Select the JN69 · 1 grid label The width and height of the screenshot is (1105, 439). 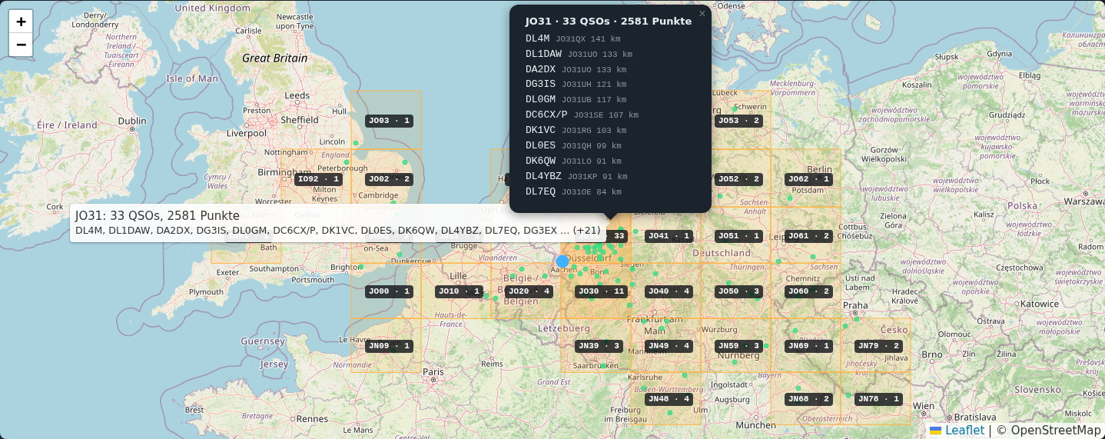[x=809, y=346]
